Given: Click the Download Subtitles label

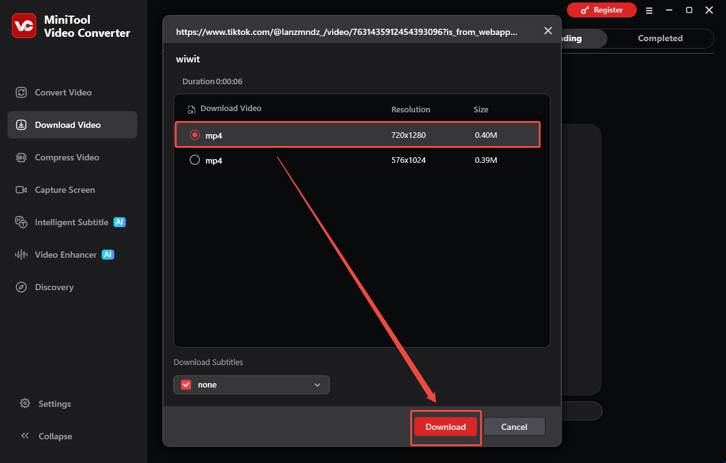Looking at the screenshot, I should coord(208,363).
